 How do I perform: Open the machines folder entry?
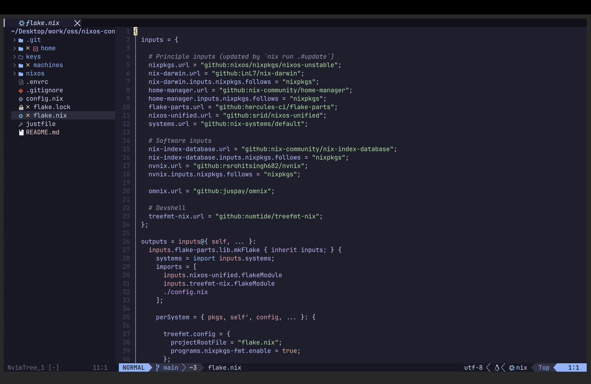48,65
